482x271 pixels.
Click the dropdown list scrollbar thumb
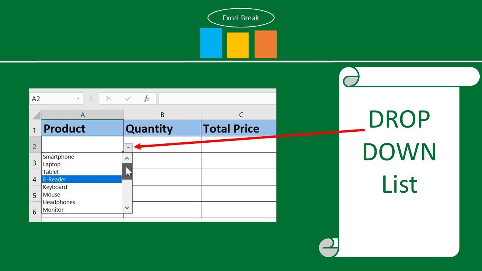(127, 171)
